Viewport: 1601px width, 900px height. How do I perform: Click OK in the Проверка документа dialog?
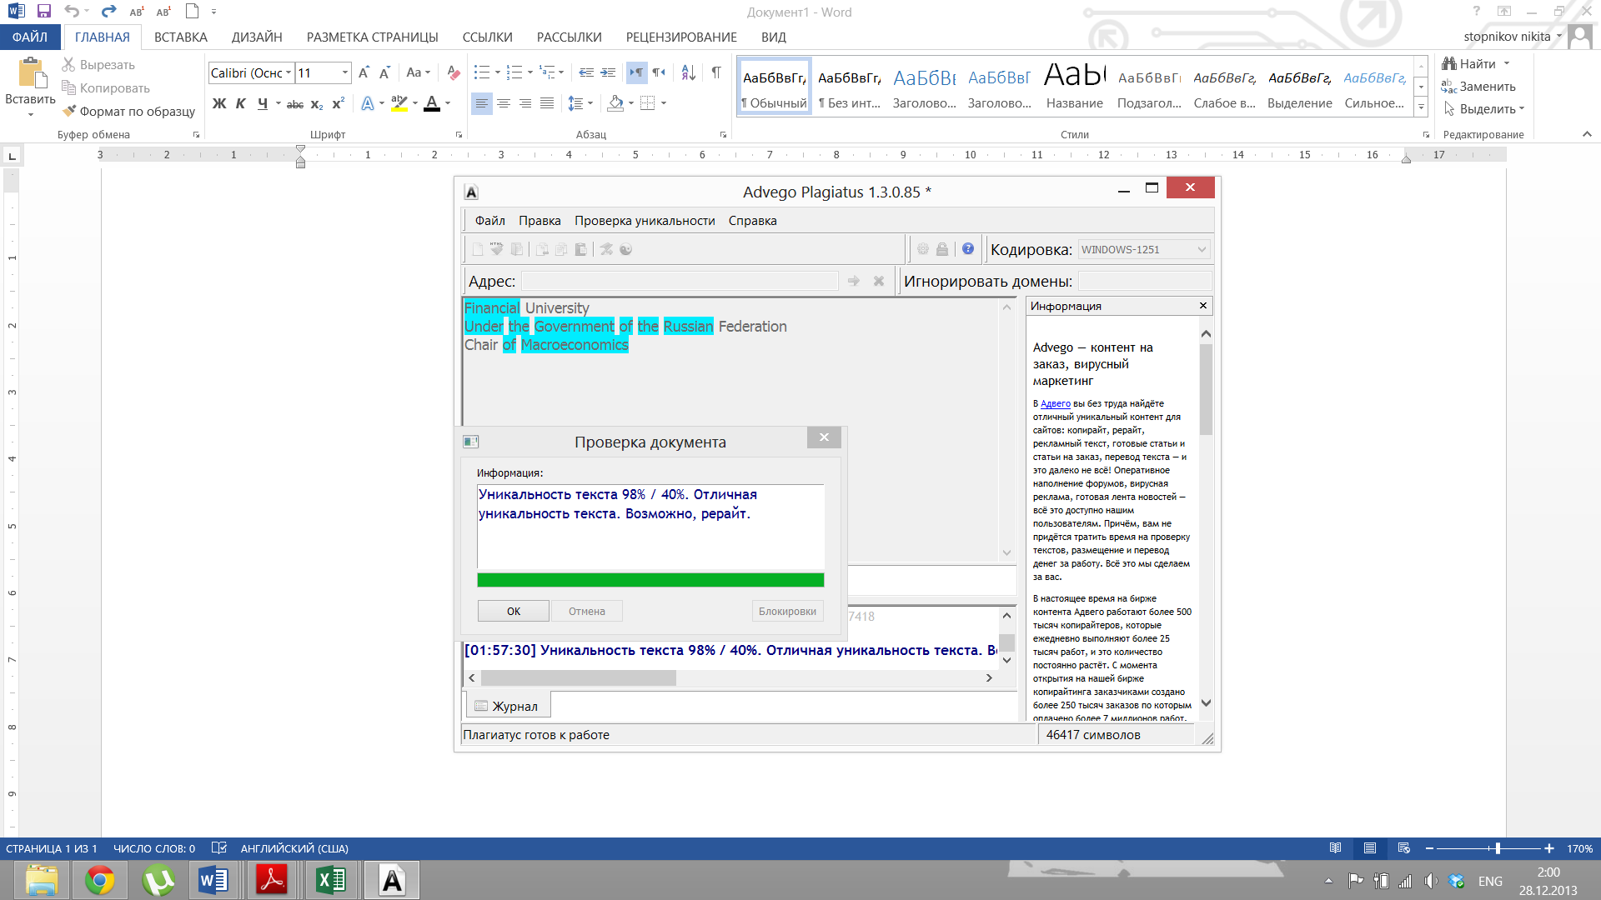[513, 611]
